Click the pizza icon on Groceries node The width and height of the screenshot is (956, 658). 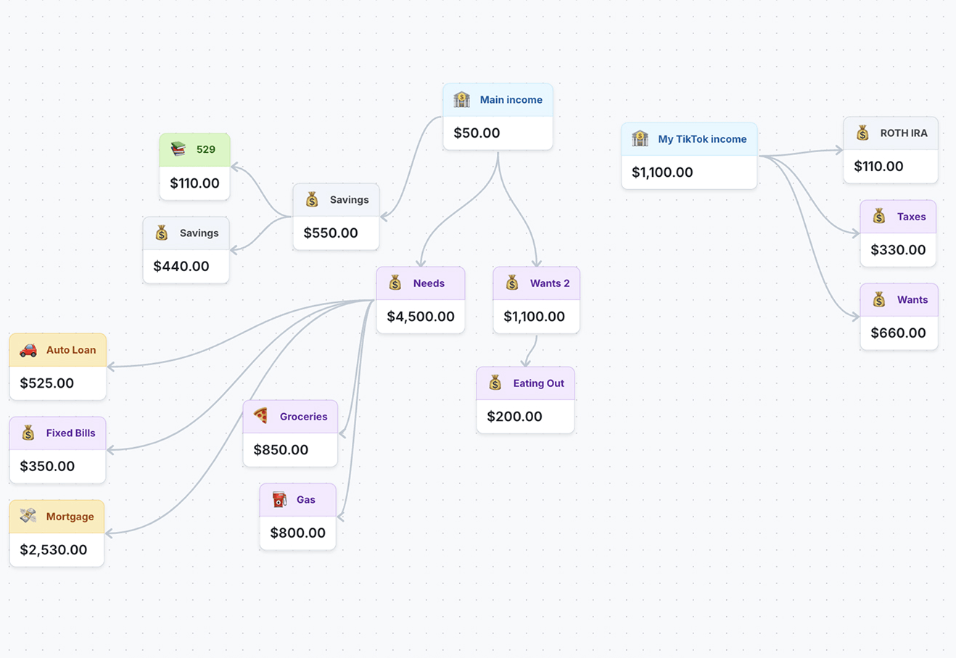coord(261,417)
